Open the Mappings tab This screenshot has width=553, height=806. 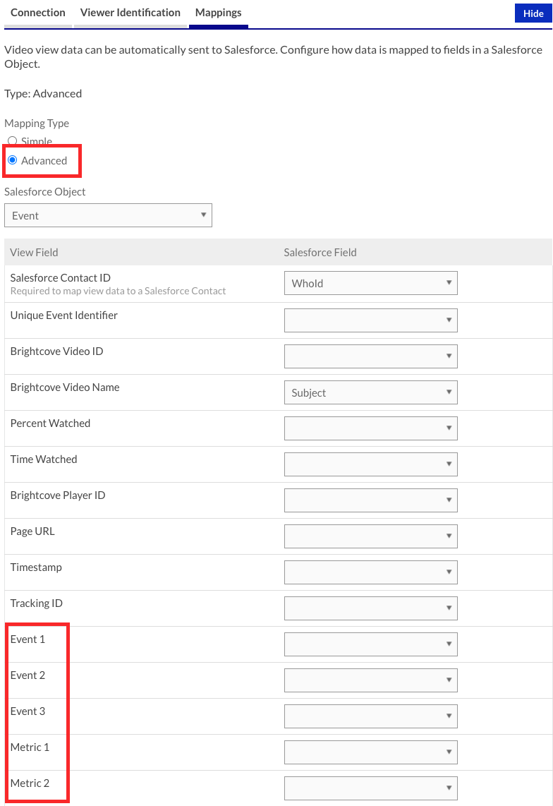(x=218, y=12)
